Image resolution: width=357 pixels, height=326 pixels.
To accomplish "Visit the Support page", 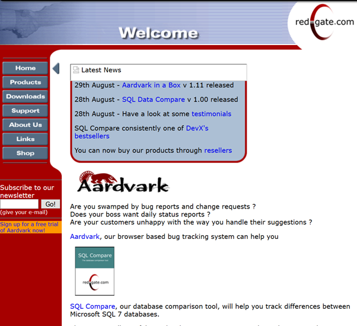I will [26, 111].
